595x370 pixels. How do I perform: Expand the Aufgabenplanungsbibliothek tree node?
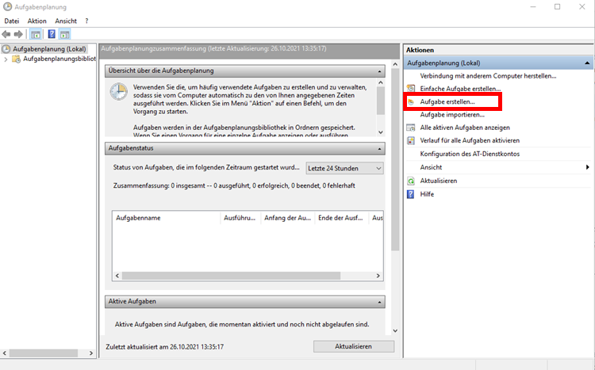point(6,59)
